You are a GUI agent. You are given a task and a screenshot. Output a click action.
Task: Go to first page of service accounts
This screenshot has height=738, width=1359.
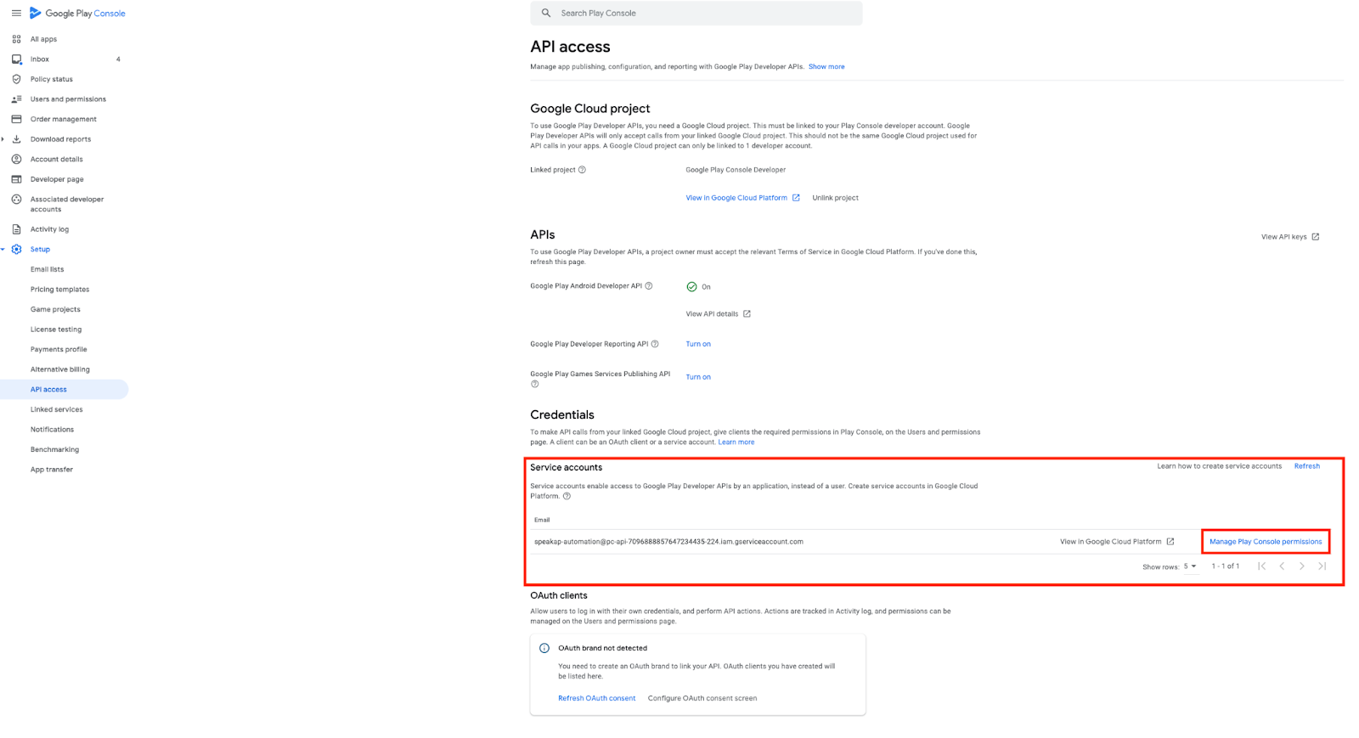point(1262,566)
